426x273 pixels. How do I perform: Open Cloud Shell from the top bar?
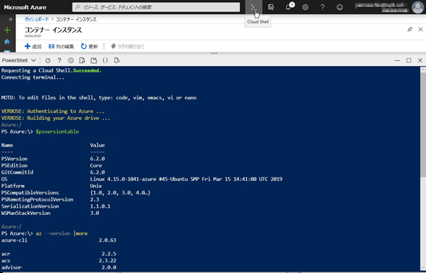point(253,7)
